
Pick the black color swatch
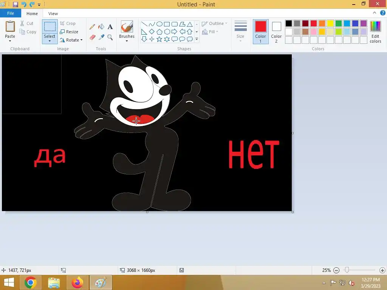pos(289,23)
